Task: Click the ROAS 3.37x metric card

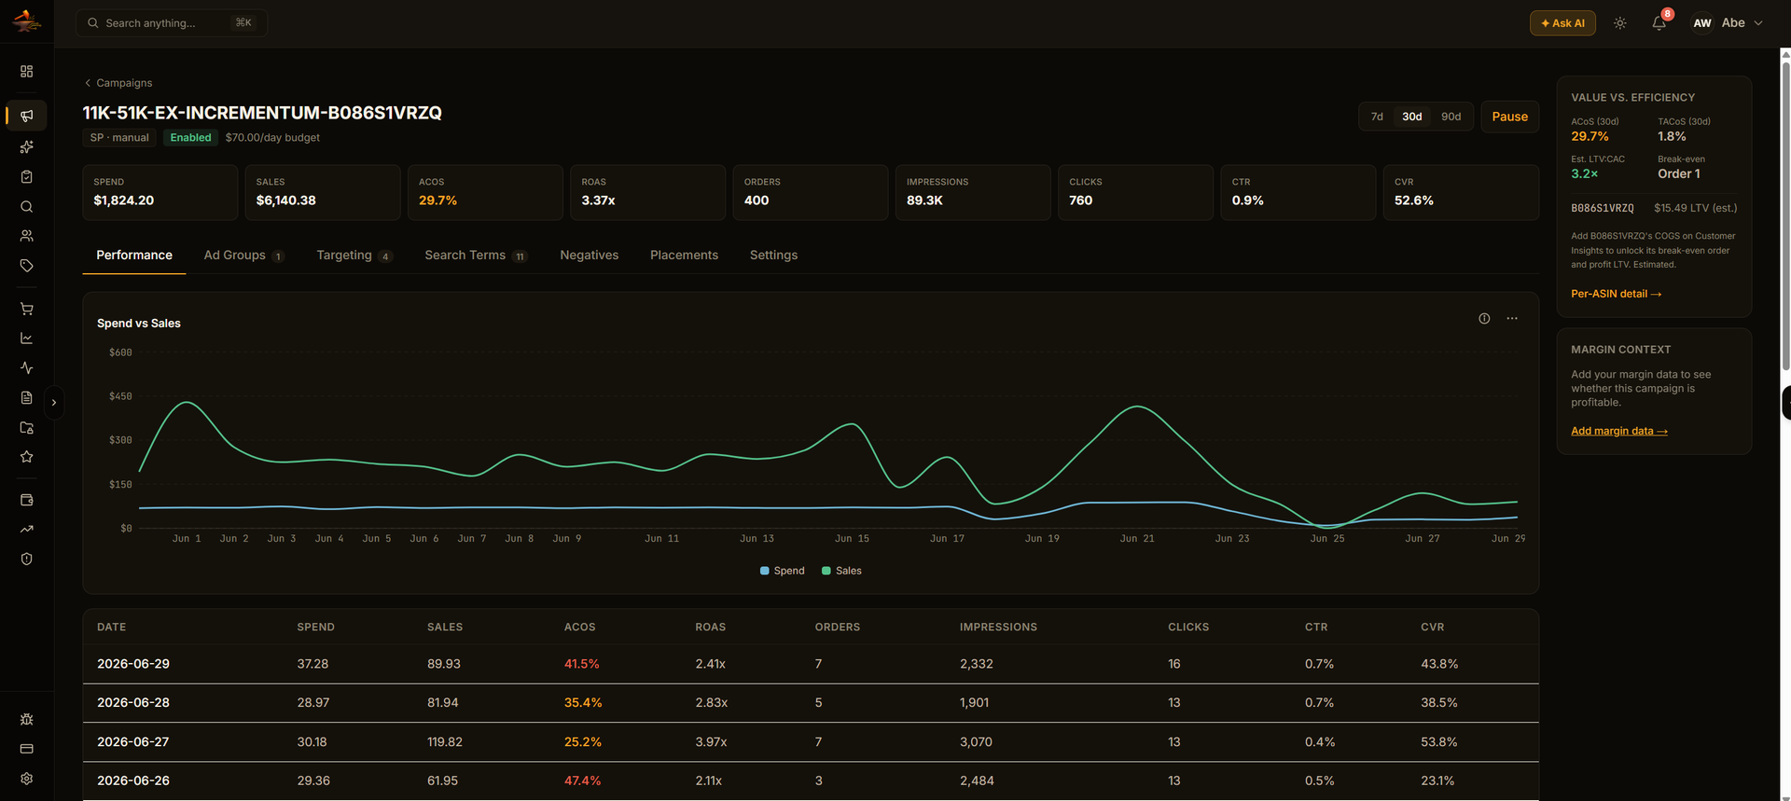Action: coord(647,192)
